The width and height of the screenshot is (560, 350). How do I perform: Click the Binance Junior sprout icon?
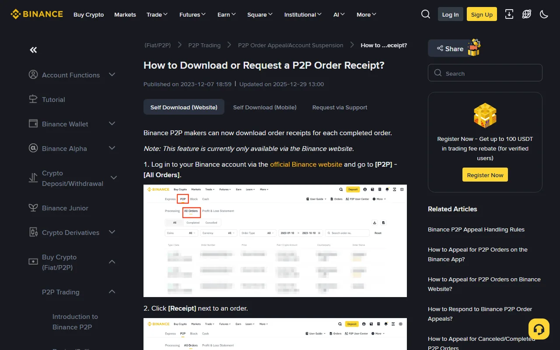33,208
